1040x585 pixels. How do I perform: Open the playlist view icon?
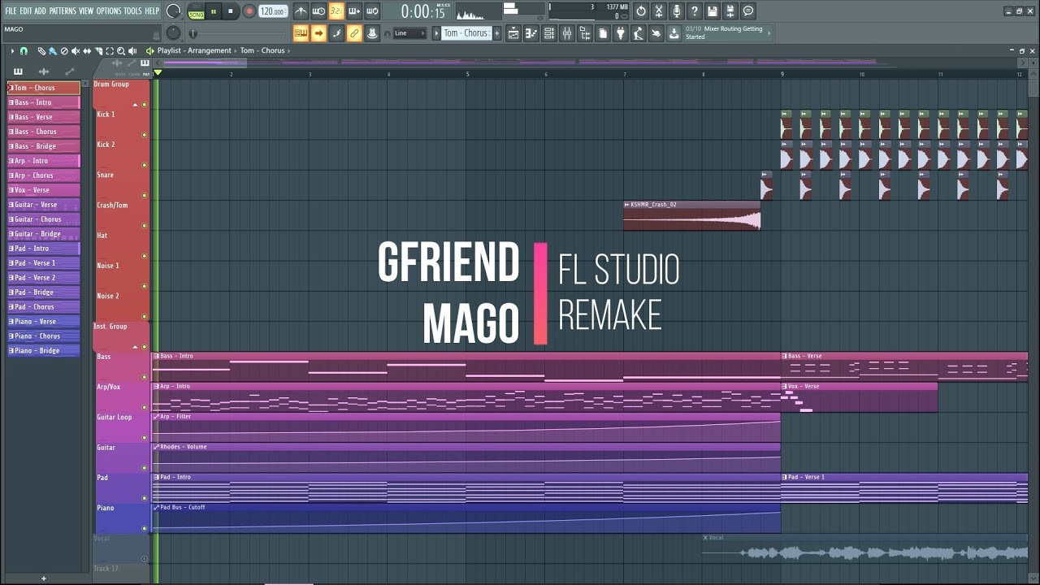[513, 33]
